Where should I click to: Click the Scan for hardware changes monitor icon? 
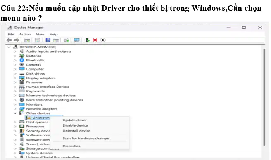click(x=77, y=40)
